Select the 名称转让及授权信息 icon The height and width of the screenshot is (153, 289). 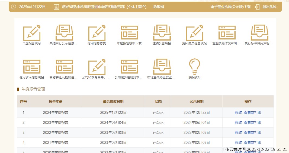point(64,67)
